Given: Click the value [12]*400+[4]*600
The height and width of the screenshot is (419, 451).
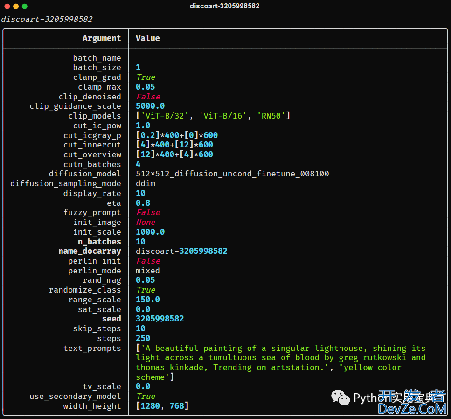Looking at the screenshot, I should pyautogui.click(x=174, y=154).
